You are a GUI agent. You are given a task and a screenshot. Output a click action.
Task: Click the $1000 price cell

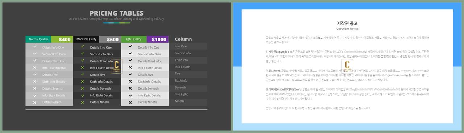(158, 40)
